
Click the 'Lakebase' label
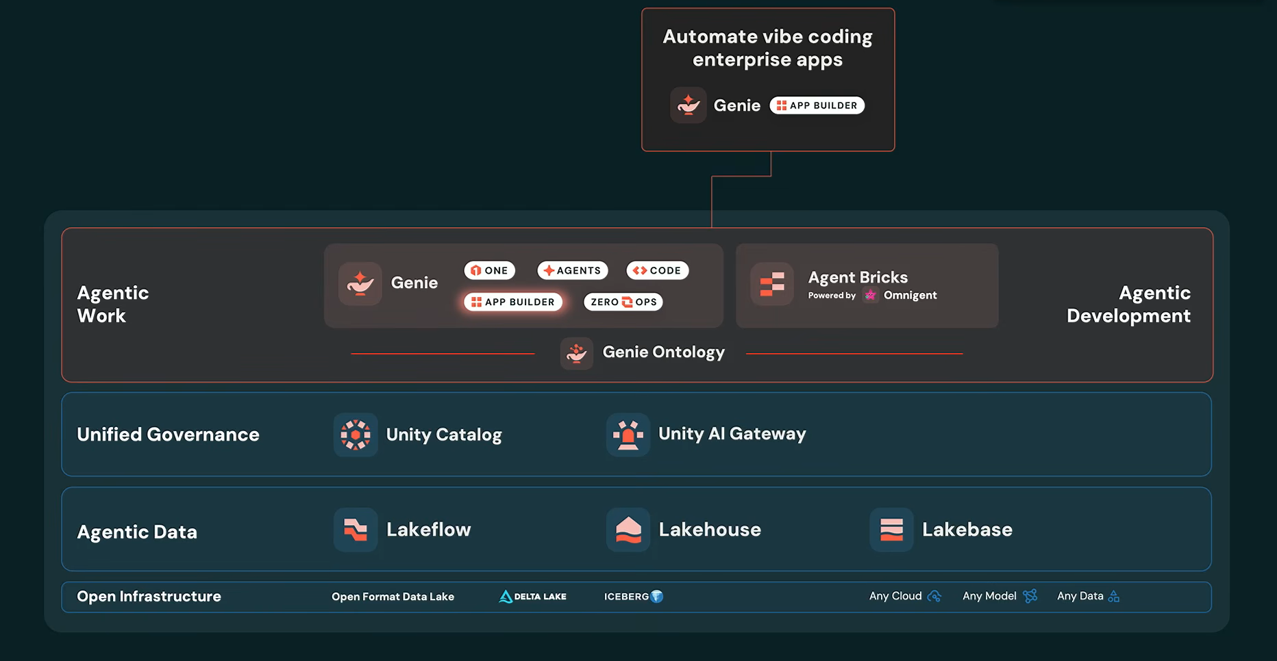[967, 530]
